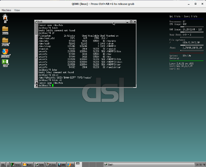Click "Linux 2.4.31 on i686" text
This screenshot has height=167, width=206.
pos(181,63)
